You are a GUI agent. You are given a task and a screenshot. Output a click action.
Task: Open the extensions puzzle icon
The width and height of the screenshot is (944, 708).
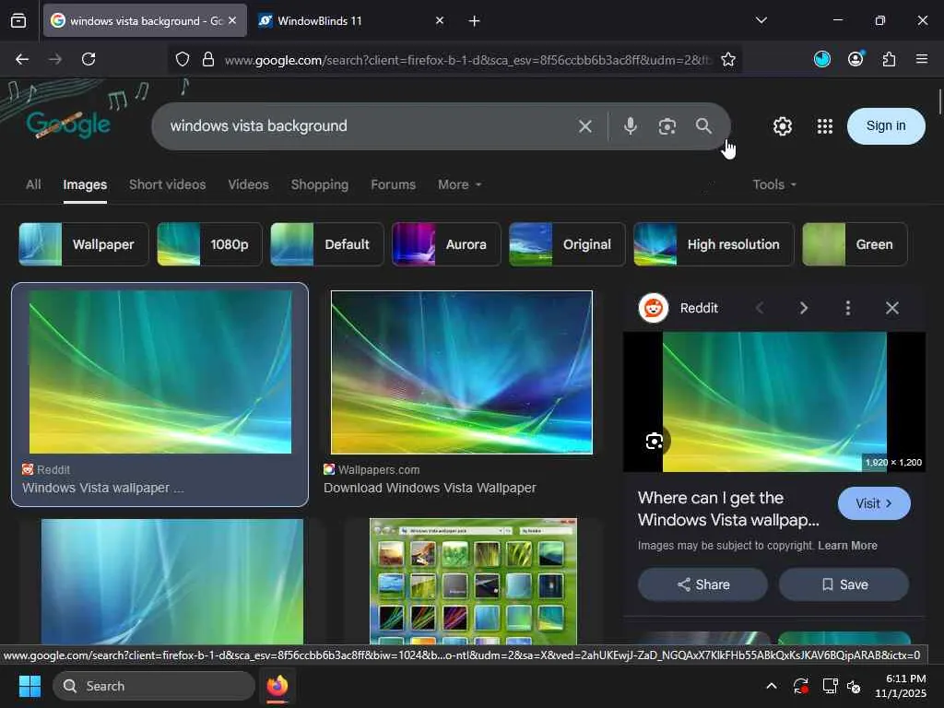pos(889,58)
